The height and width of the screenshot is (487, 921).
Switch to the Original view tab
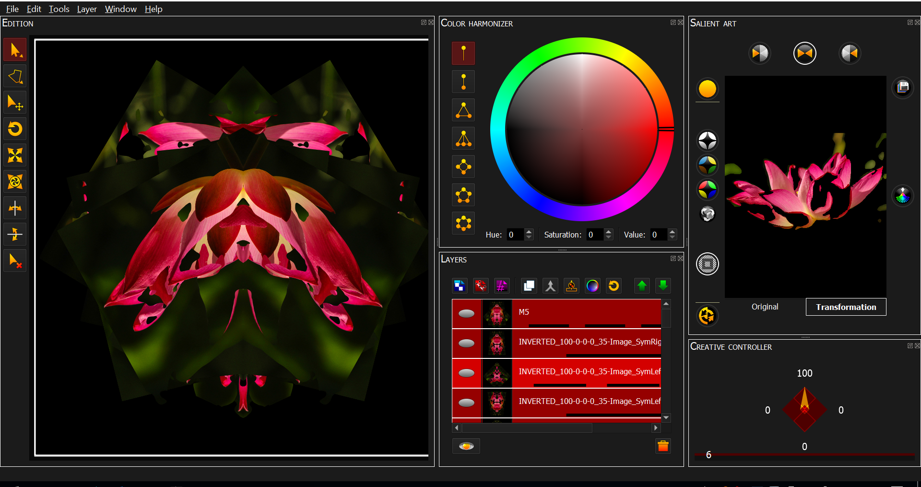(x=765, y=307)
